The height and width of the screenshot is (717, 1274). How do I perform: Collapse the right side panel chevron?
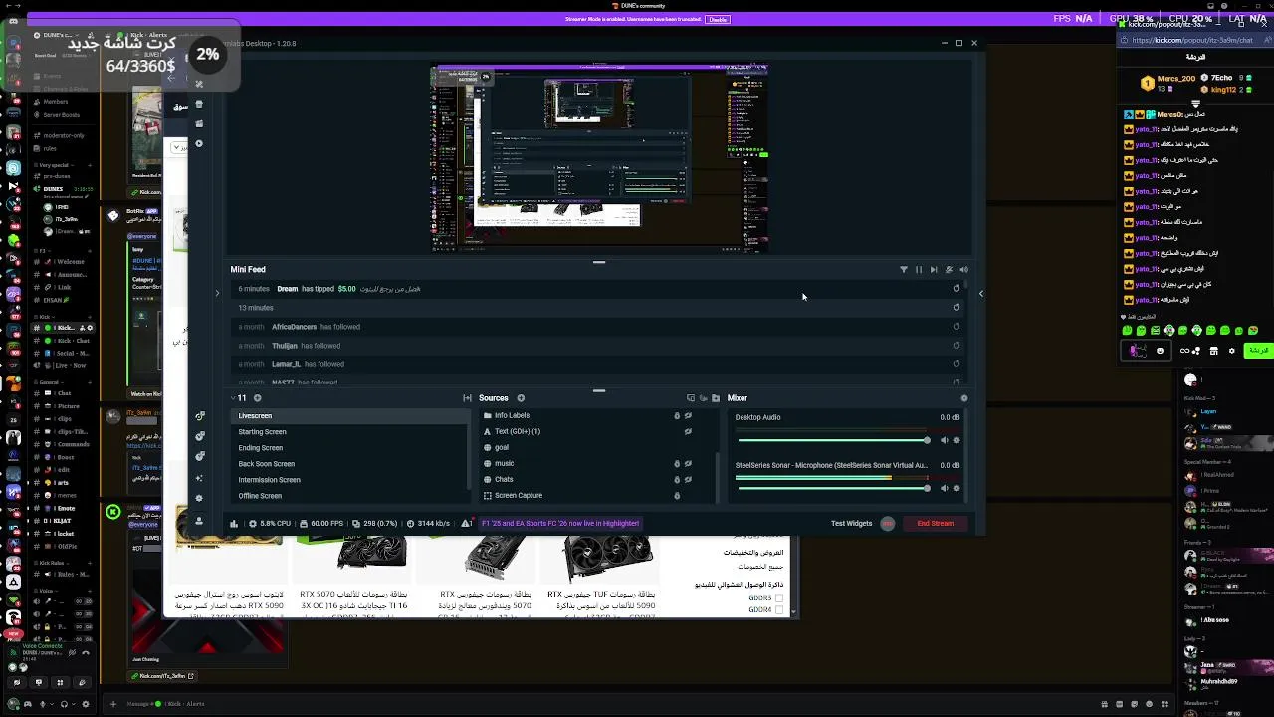coord(980,293)
